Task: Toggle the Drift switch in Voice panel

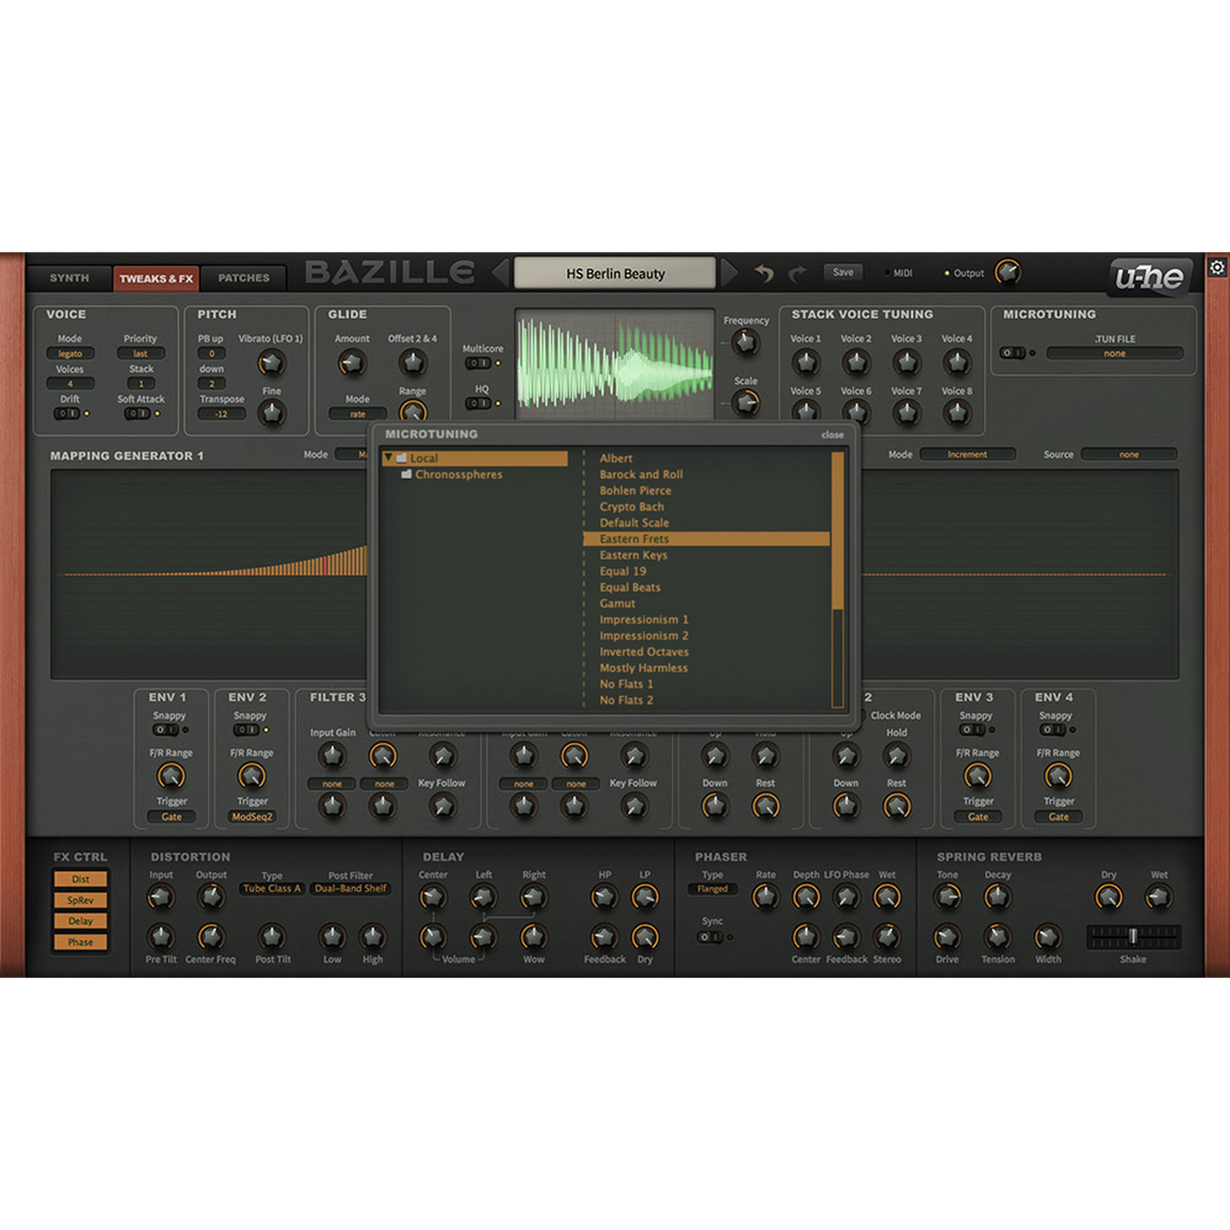Action: (67, 414)
